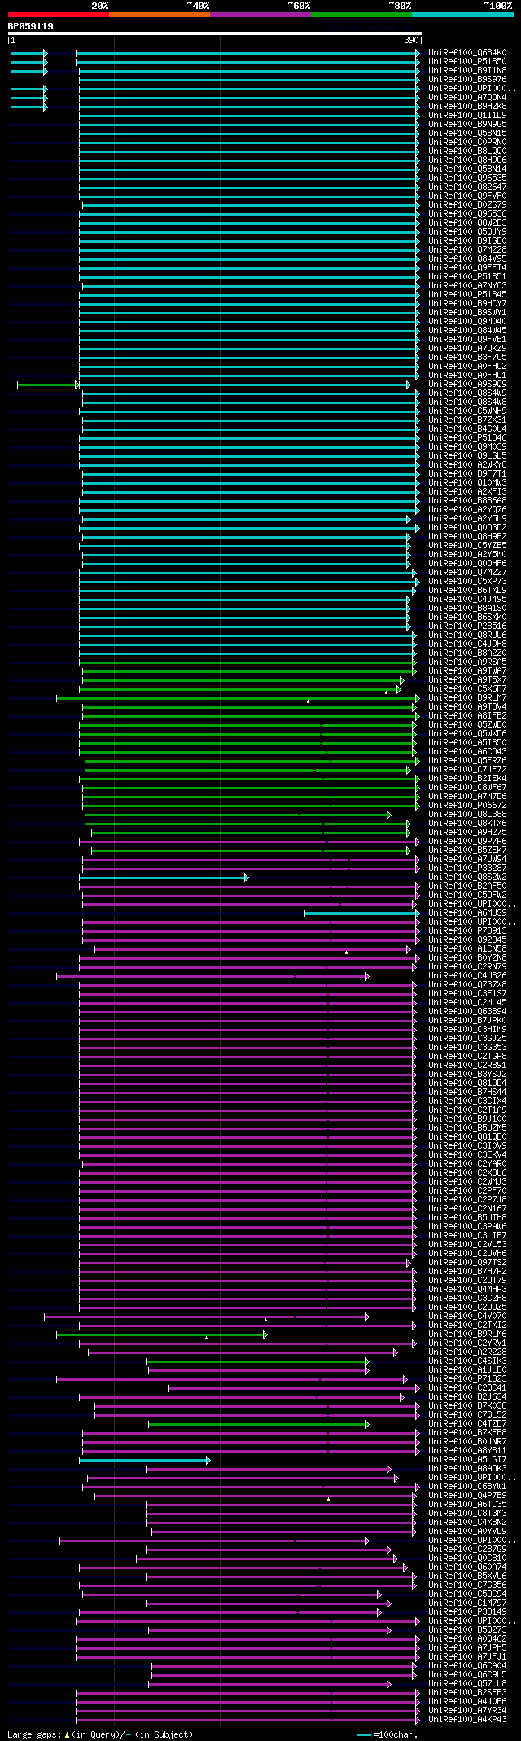521x1741 pixels.
Task: Open hit UniRef100_Q684K0
Action: pos(467,53)
